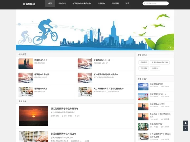Focus the search input field in header

pyautogui.click(x=155, y=3)
